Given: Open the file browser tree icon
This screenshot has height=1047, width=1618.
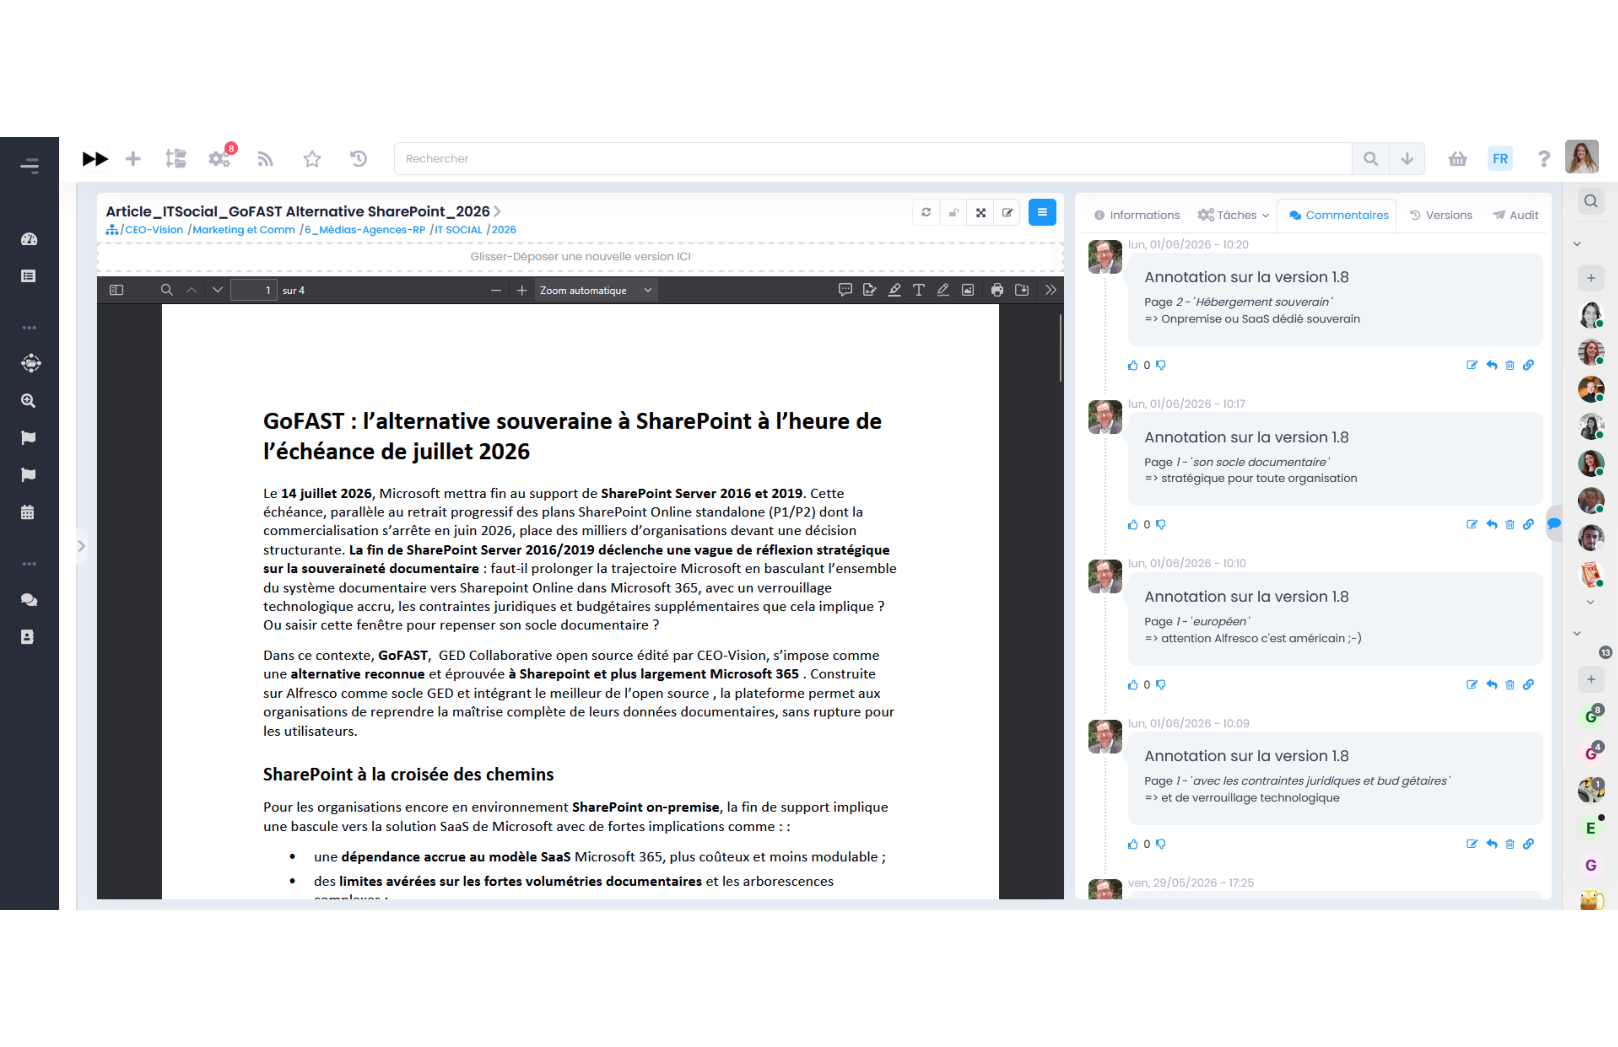Looking at the screenshot, I should 176,158.
